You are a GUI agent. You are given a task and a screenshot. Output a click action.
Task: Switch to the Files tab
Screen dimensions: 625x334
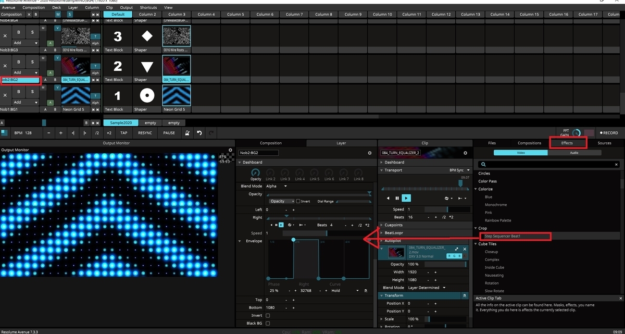492,143
